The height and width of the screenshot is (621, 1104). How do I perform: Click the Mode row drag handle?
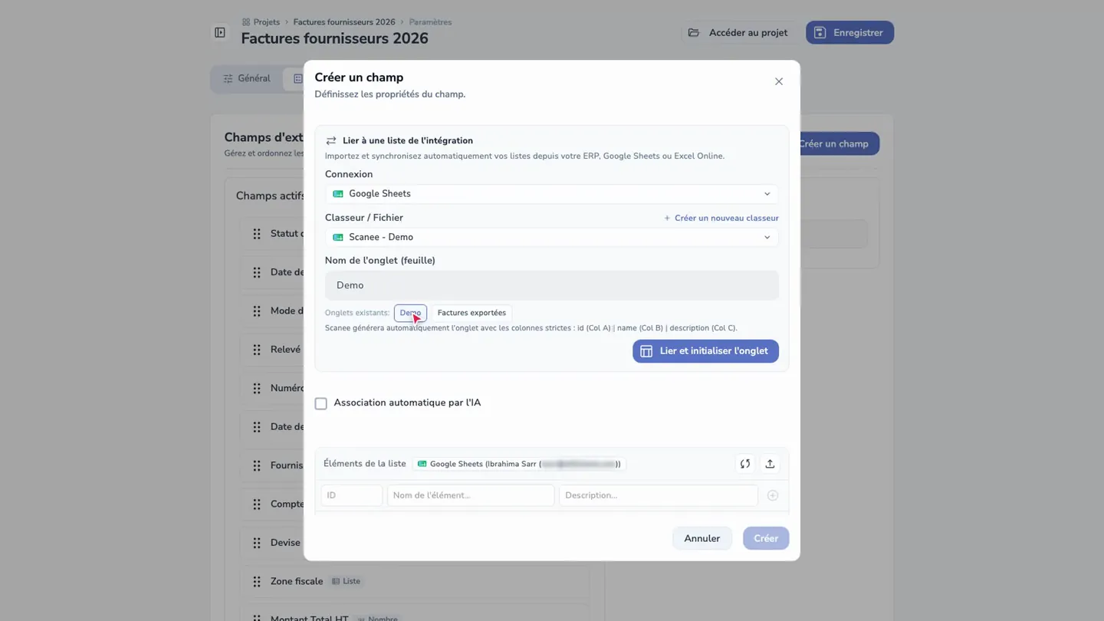point(257,311)
